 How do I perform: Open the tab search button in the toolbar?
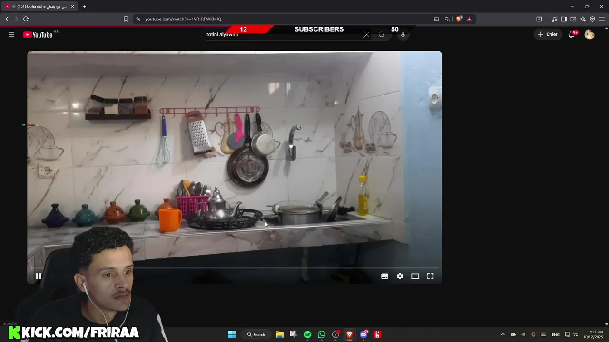coord(539,19)
